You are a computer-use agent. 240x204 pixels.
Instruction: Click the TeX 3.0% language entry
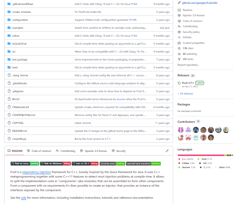[x=206, y=163]
